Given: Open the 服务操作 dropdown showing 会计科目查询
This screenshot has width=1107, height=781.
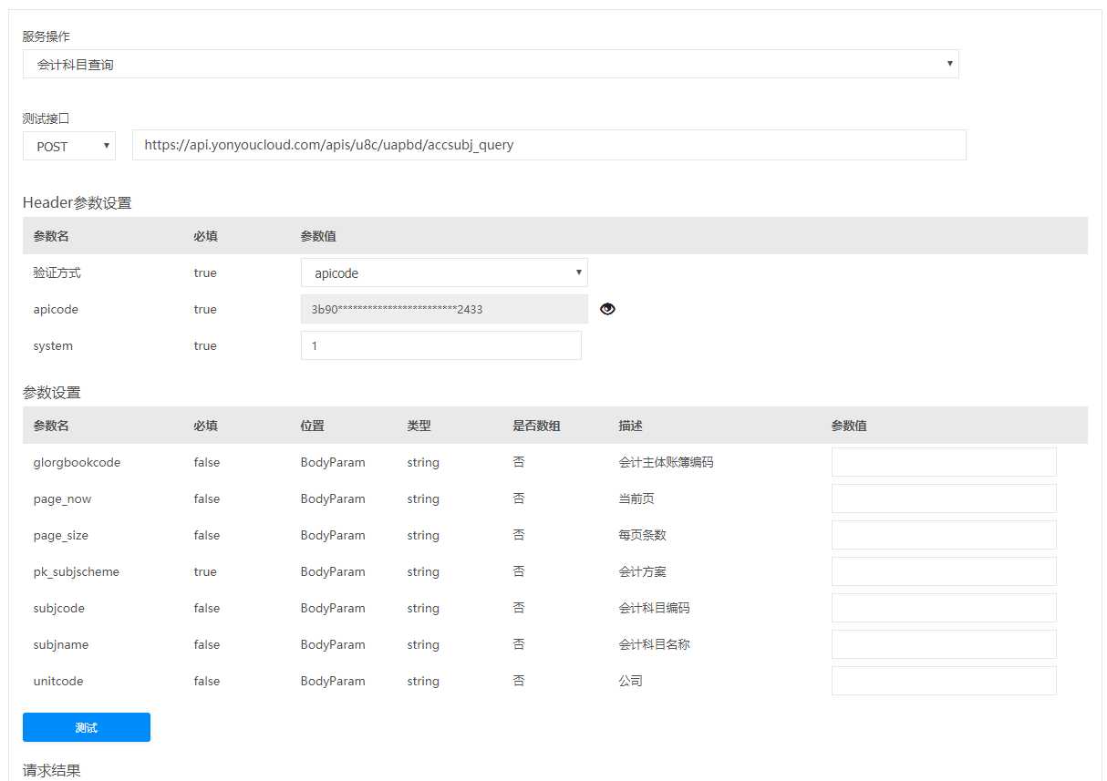Looking at the screenshot, I should (x=491, y=64).
